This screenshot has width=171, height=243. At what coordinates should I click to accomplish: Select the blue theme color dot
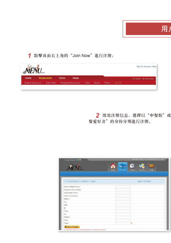pyautogui.click(x=77, y=160)
